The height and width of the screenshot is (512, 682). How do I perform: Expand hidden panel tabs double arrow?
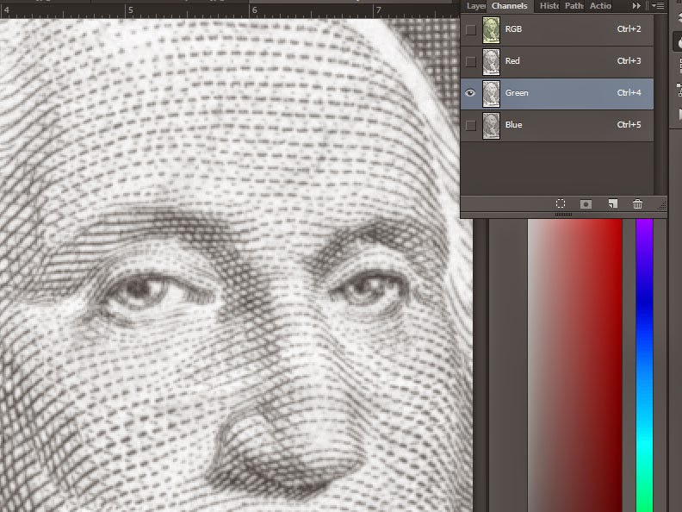tap(636, 6)
